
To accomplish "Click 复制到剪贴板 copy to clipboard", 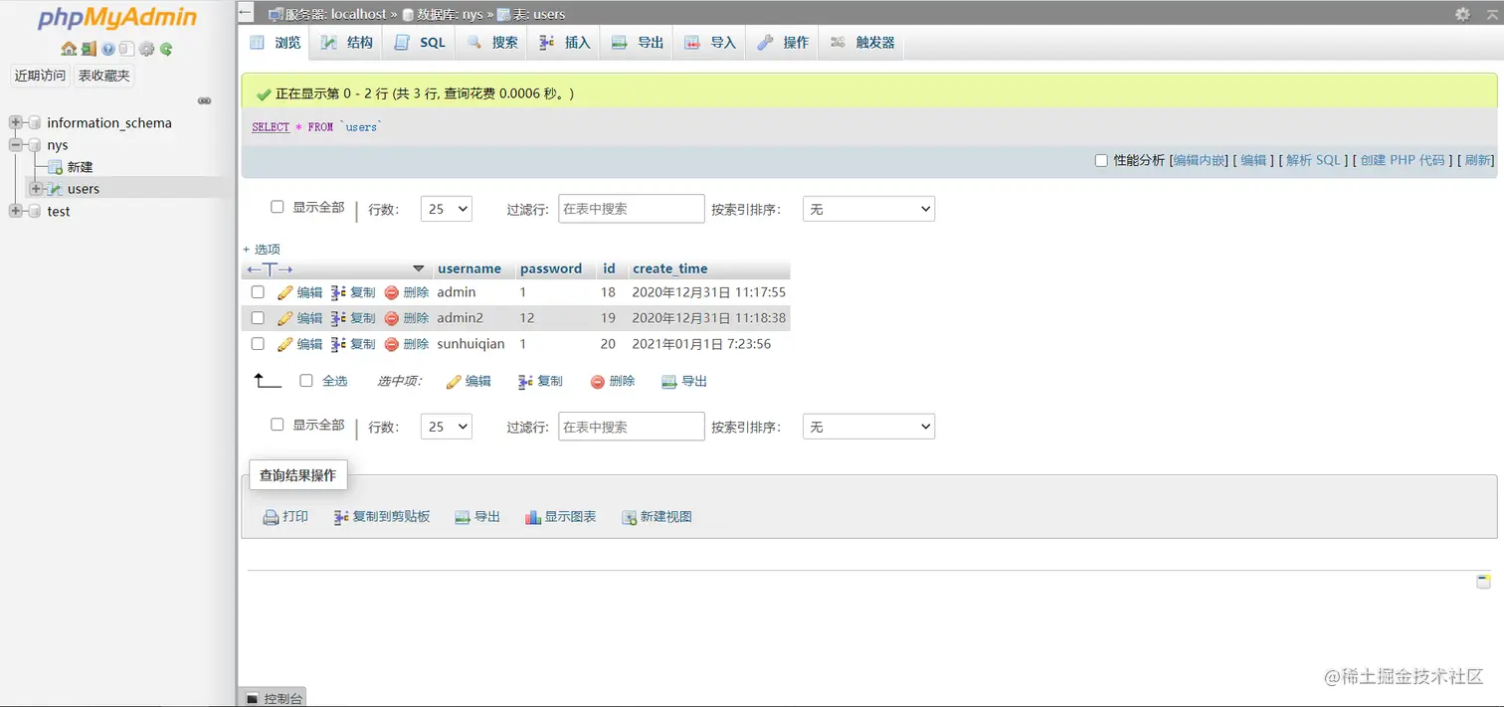I will (x=382, y=517).
